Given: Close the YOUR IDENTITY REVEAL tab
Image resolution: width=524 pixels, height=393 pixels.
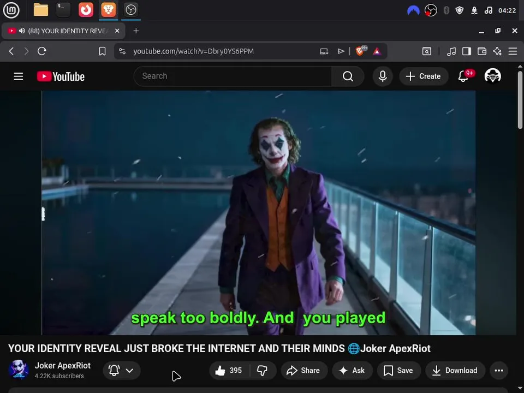Looking at the screenshot, I should [x=117, y=31].
